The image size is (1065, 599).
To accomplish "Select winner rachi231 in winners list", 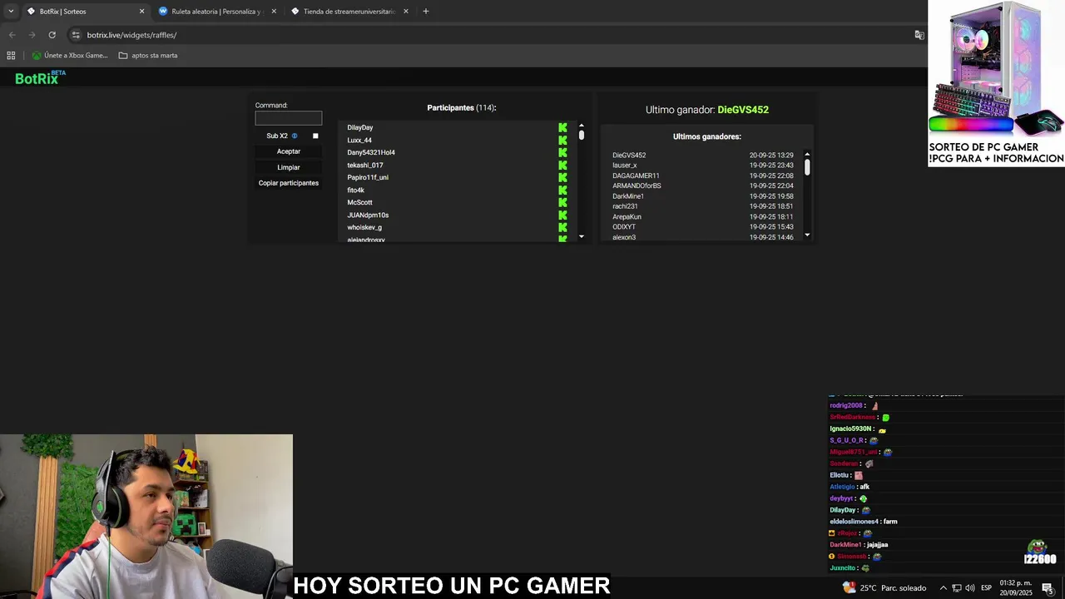I will (x=626, y=206).
